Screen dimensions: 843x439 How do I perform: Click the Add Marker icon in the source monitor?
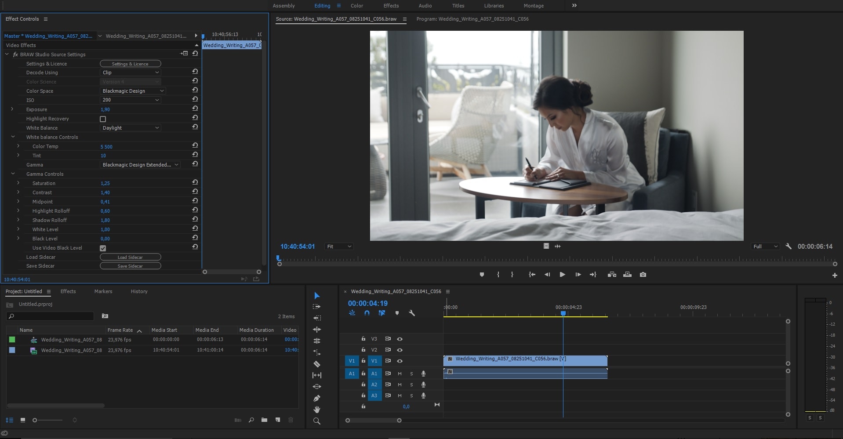pos(482,275)
